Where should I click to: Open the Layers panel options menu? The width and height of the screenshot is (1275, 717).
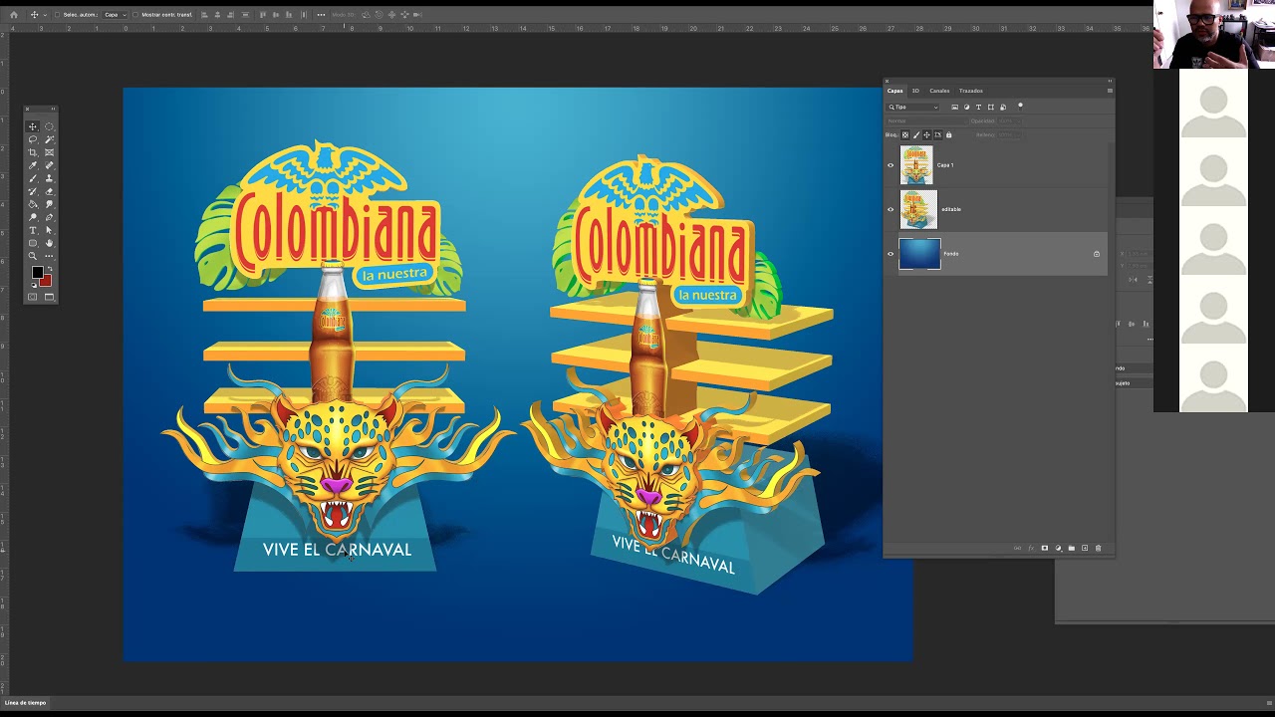(x=1110, y=91)
